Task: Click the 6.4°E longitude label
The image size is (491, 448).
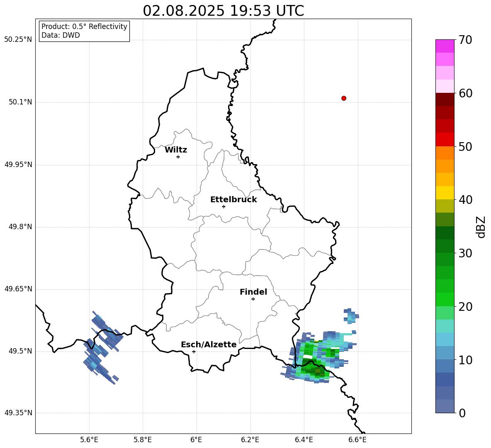Action: pyautogui.click(x=304, y=440)
